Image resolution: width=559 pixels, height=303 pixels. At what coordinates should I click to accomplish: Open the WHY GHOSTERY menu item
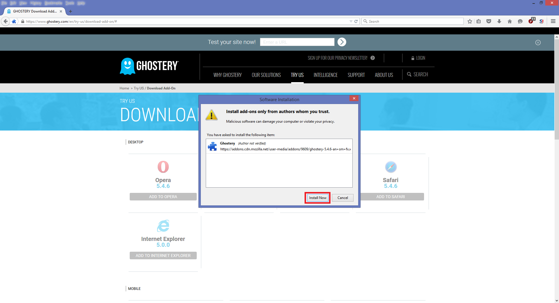point(227,75)
